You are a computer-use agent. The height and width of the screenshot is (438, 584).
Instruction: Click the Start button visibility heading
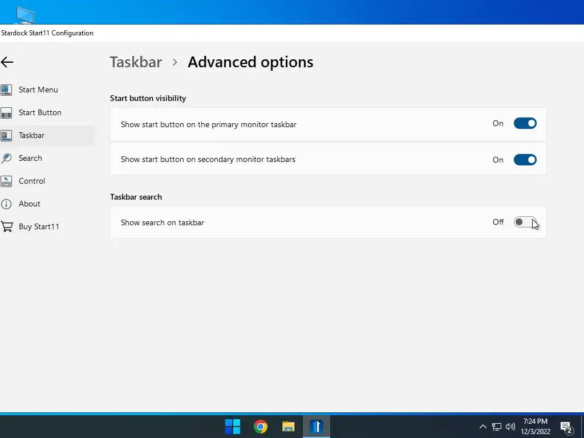click(x=148, y=98)
